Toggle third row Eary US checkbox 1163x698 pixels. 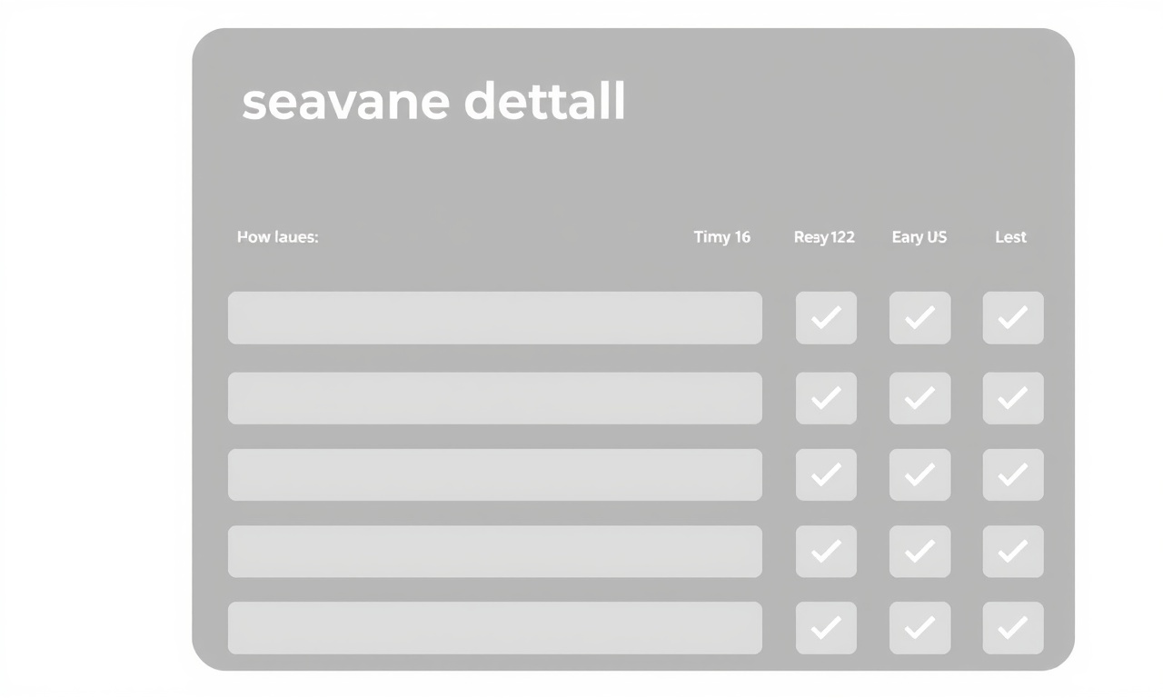(x=919, y=474)
